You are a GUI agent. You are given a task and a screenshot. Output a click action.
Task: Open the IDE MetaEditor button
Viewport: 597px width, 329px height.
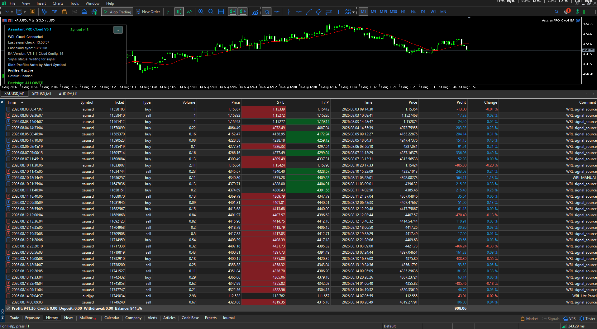(x=54, y=12)
